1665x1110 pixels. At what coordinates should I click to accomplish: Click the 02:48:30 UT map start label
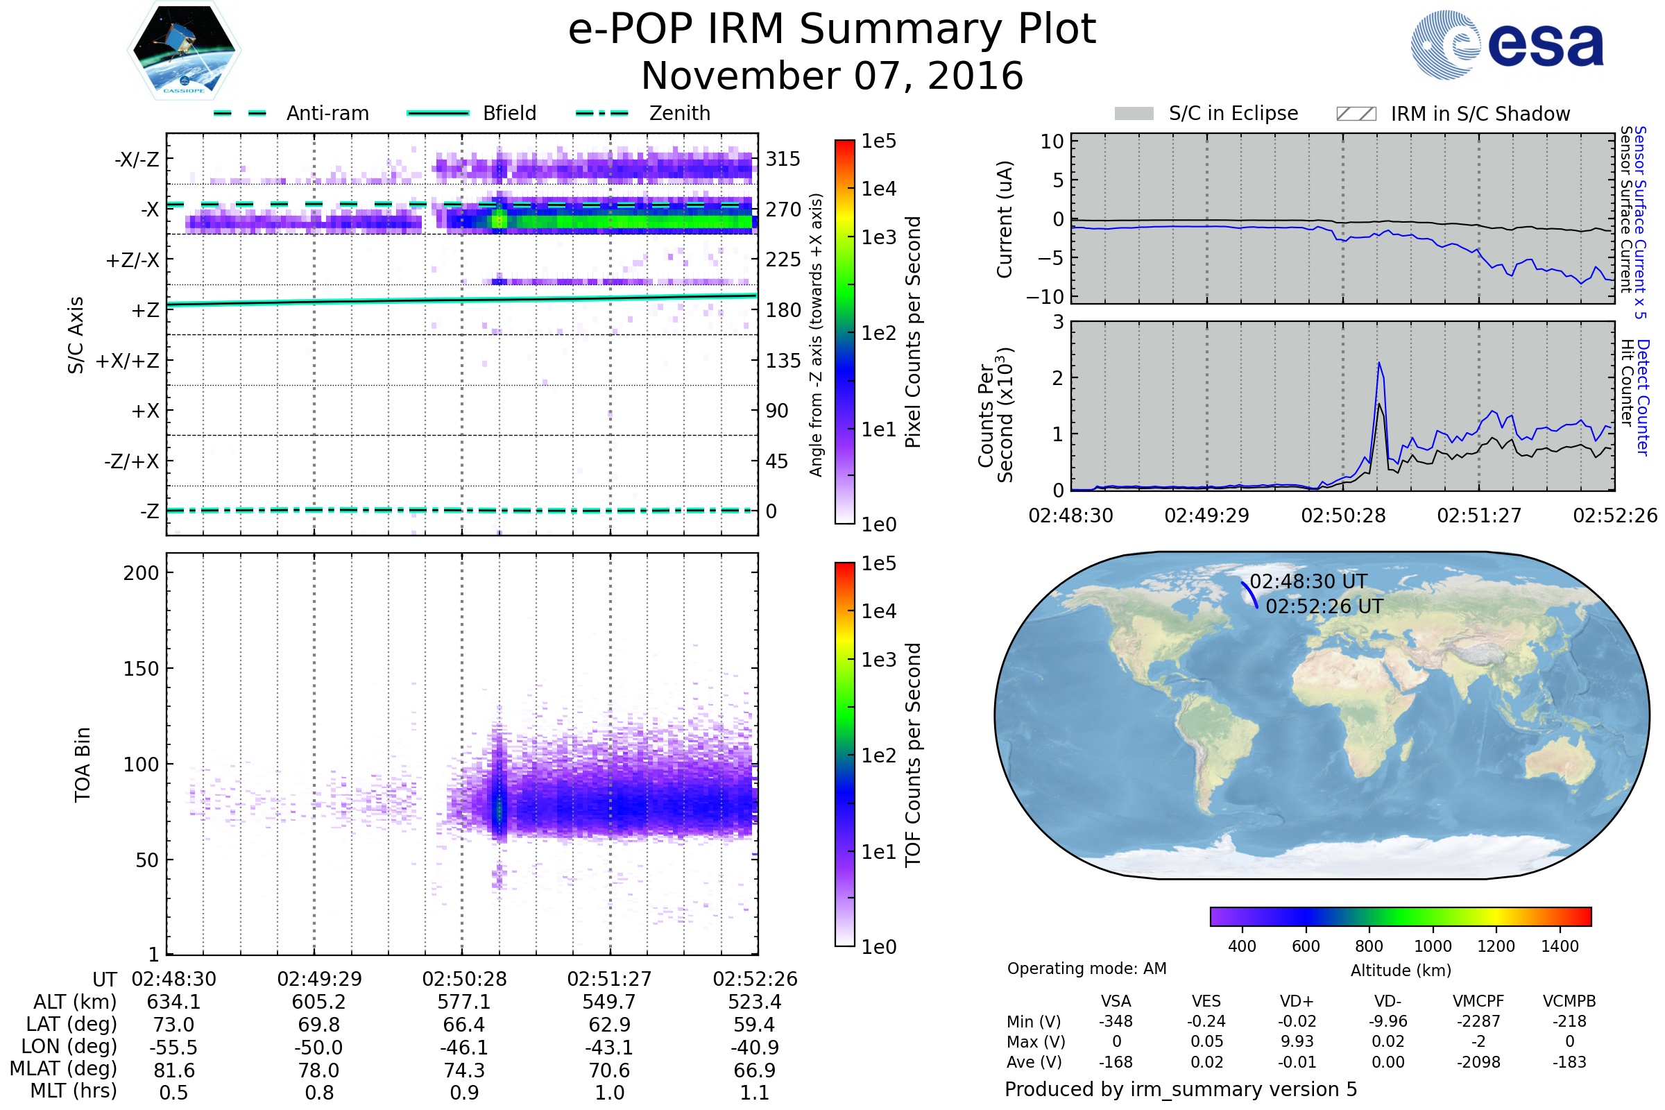[x=1308, y=581]
